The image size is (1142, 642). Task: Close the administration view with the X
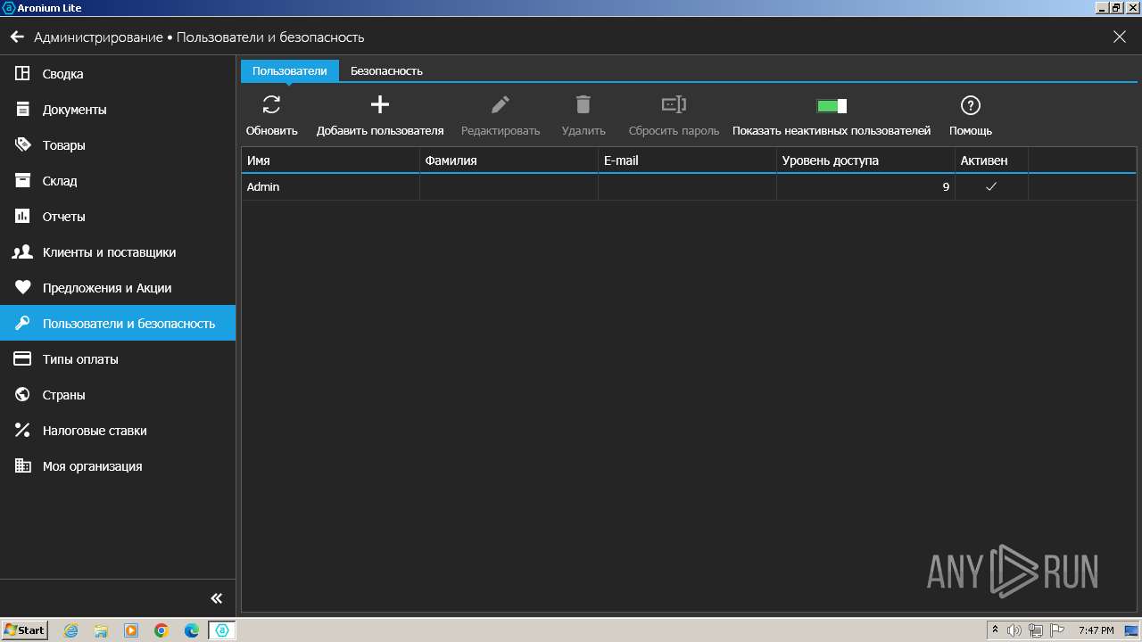click(1120, 37)
